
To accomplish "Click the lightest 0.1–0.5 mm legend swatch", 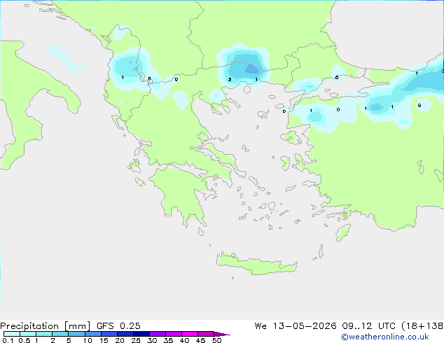I will tap(12, 334).
